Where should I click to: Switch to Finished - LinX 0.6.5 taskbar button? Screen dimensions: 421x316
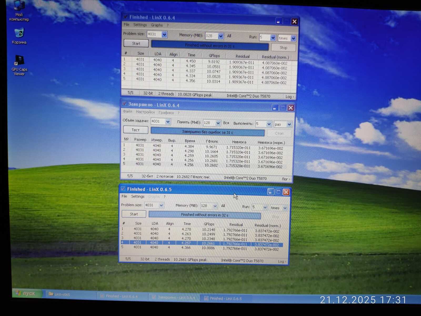pos(226,298)
